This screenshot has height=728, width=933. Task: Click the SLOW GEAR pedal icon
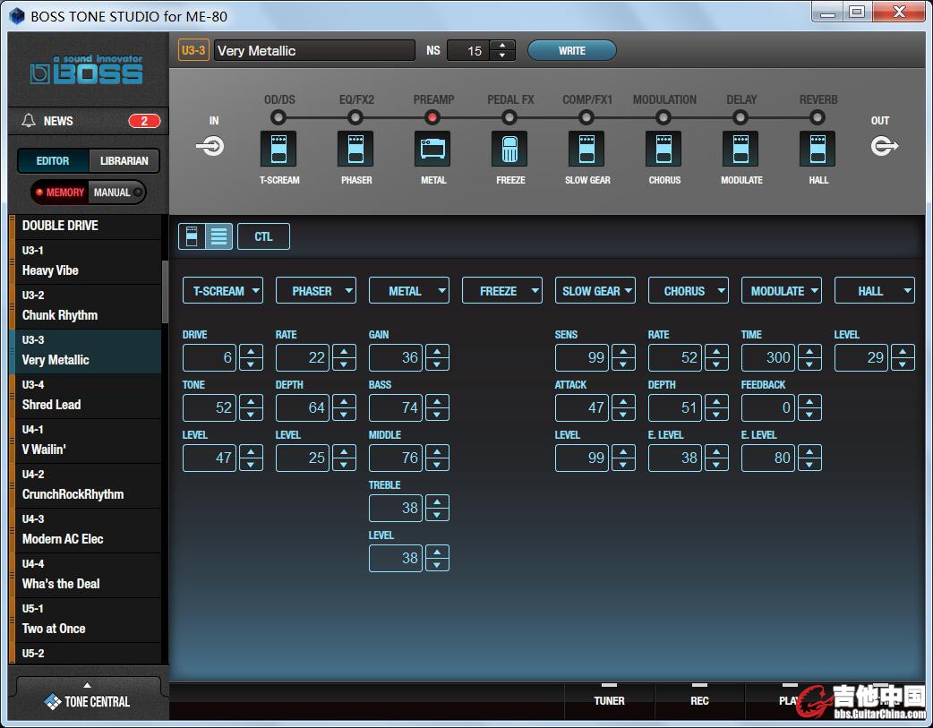coord(586,149)
